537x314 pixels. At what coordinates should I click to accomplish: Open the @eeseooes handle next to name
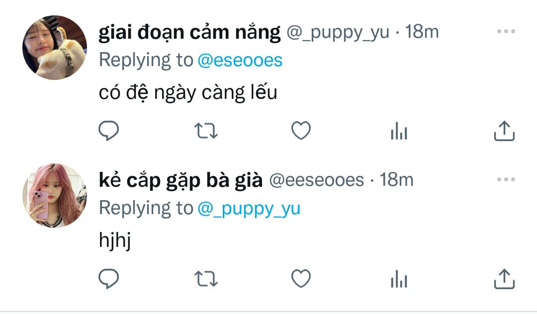click(x=316, y=180)
